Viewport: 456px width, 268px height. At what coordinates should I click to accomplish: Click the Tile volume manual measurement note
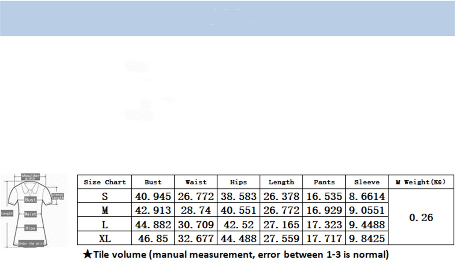(x=240, y=254)
